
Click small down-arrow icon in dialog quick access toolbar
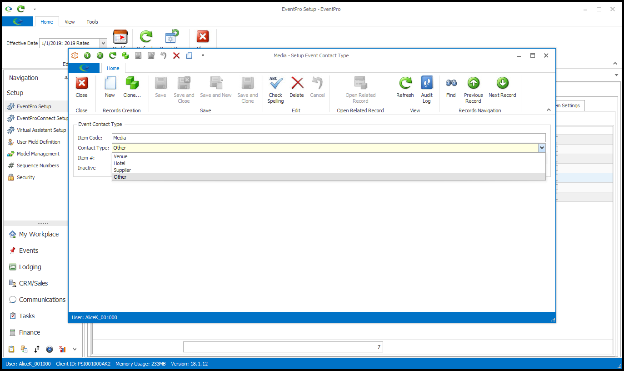click(x=100, y=55)
